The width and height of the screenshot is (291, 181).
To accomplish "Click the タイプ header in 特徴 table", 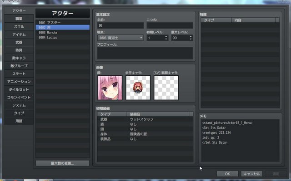I will (x=216, y=20).
